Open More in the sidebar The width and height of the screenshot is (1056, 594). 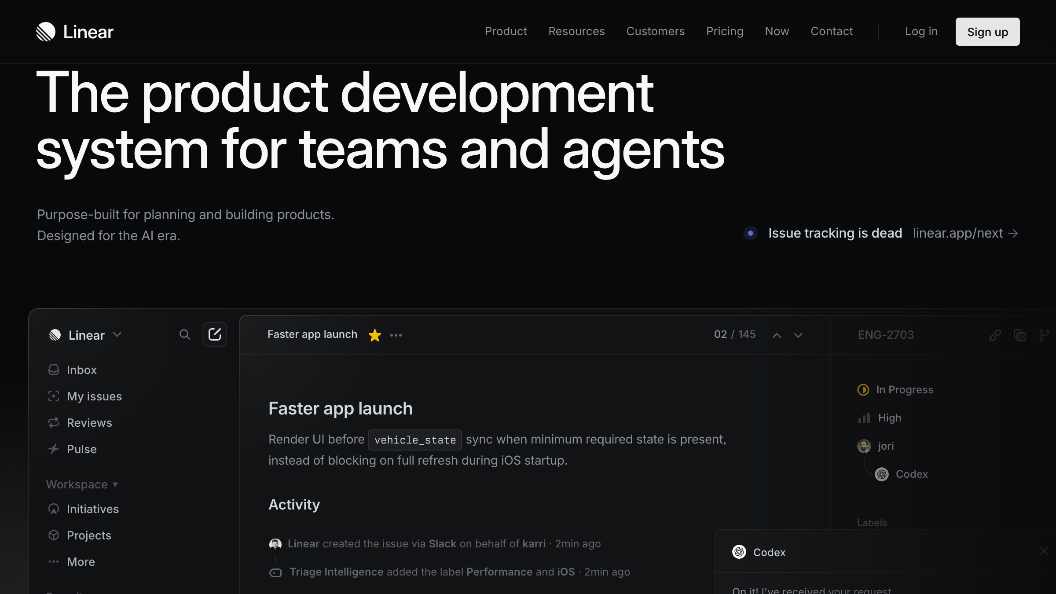pos(81,561)
